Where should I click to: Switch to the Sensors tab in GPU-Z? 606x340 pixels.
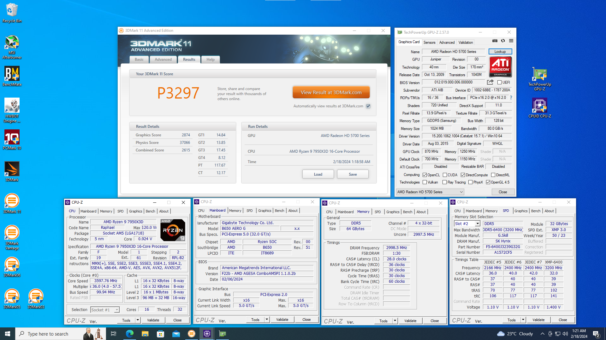click(429, 42)
